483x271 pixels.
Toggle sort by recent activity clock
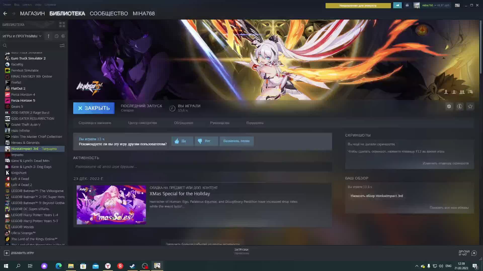(x=57, y=36)
